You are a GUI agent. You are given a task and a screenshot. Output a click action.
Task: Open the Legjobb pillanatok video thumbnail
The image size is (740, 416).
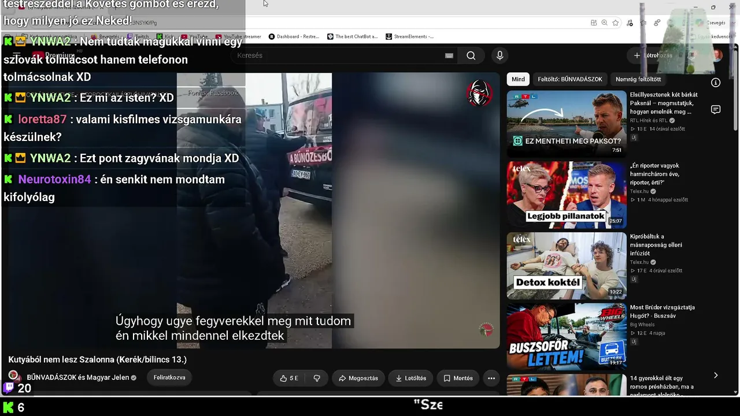point(567,195)
